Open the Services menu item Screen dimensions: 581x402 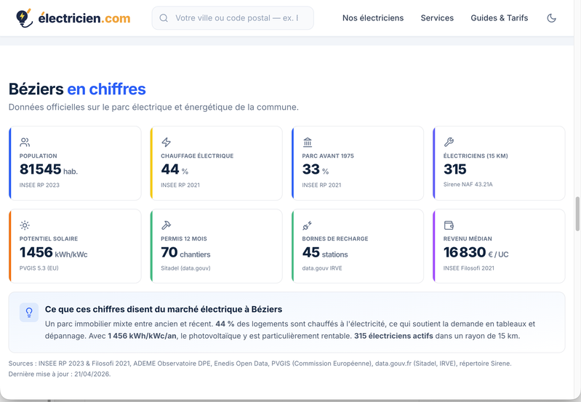tap(437, 17)
